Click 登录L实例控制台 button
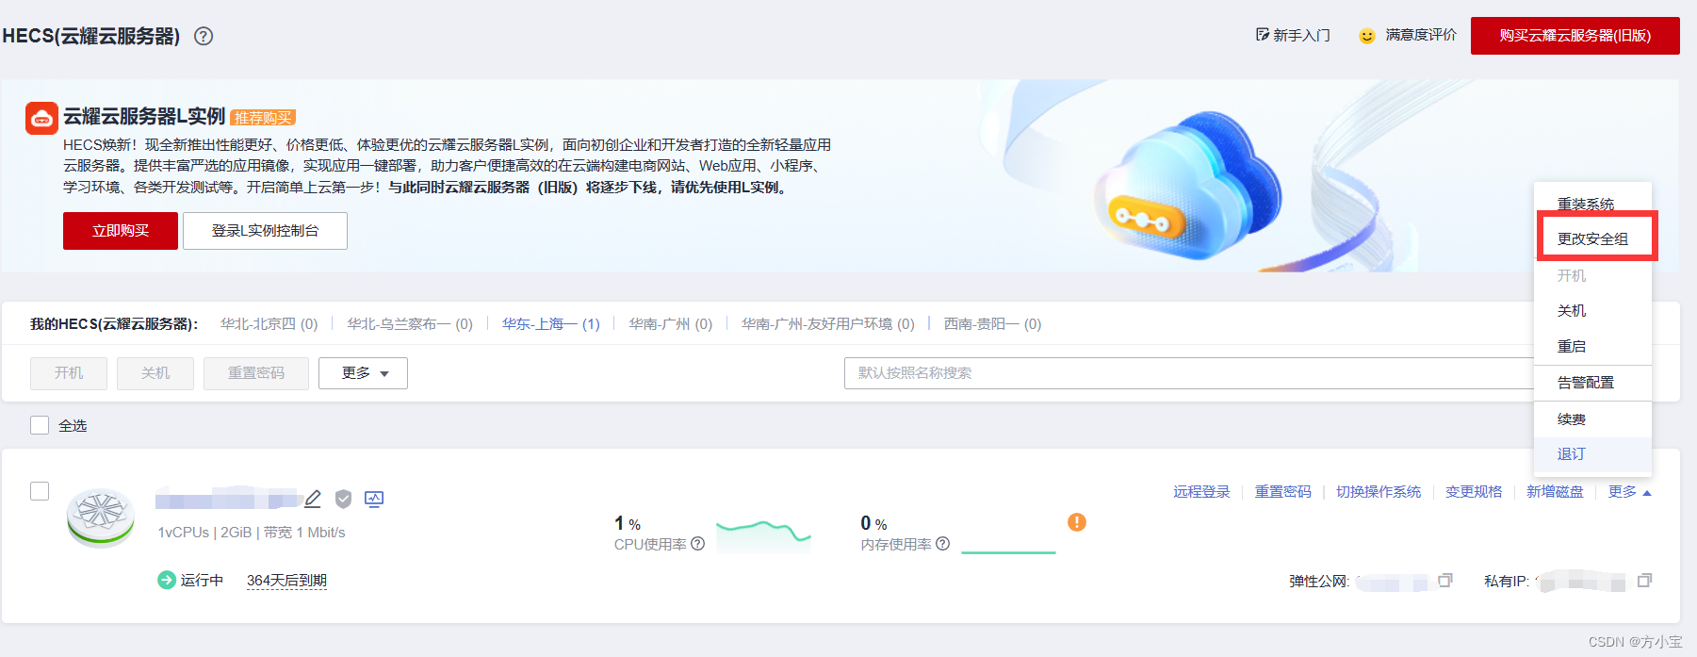Image resolution: width=1697 pixels, height=657 pixels. click(x=265, y=231)
